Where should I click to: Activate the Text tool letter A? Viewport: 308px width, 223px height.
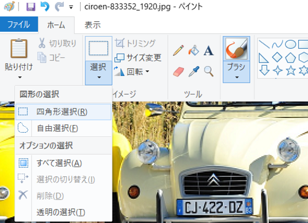pyautogui.click(x=208, y=51)
